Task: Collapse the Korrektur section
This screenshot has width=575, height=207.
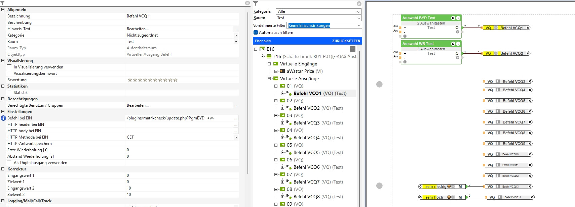Action: pos(3,169)
